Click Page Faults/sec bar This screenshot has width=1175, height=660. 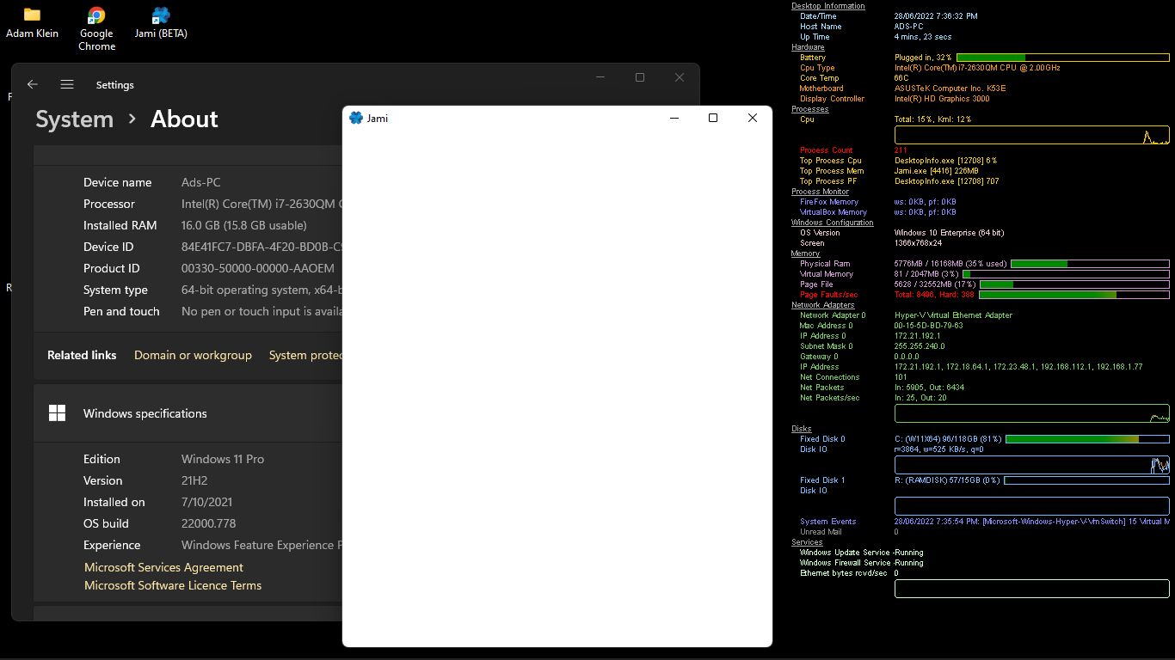tap(1074, 295)
